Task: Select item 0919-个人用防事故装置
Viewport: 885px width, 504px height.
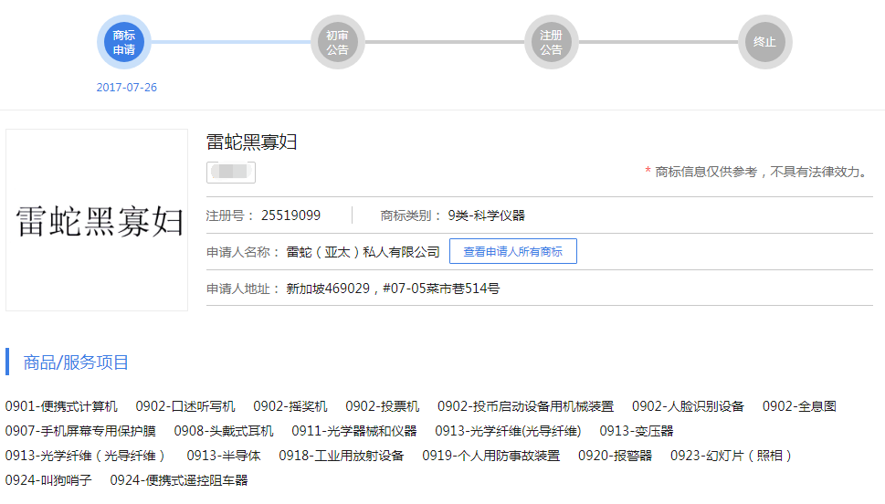Action: click(x=491, y=456)
